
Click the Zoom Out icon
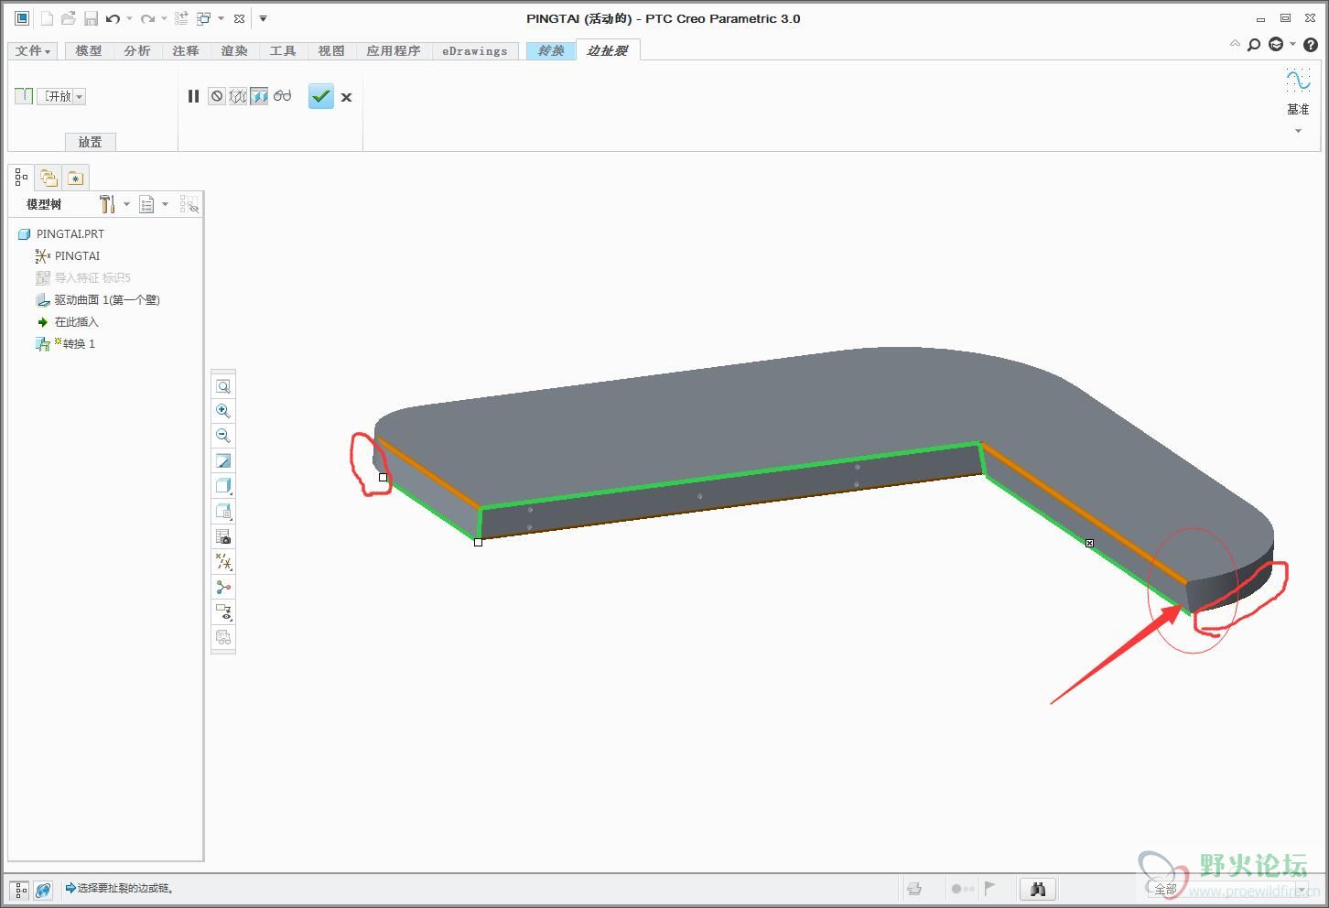tap(223, 436)
